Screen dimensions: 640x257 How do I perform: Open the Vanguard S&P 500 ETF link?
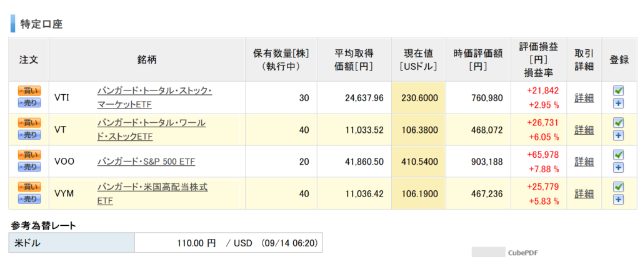click(x=146, y=162)
